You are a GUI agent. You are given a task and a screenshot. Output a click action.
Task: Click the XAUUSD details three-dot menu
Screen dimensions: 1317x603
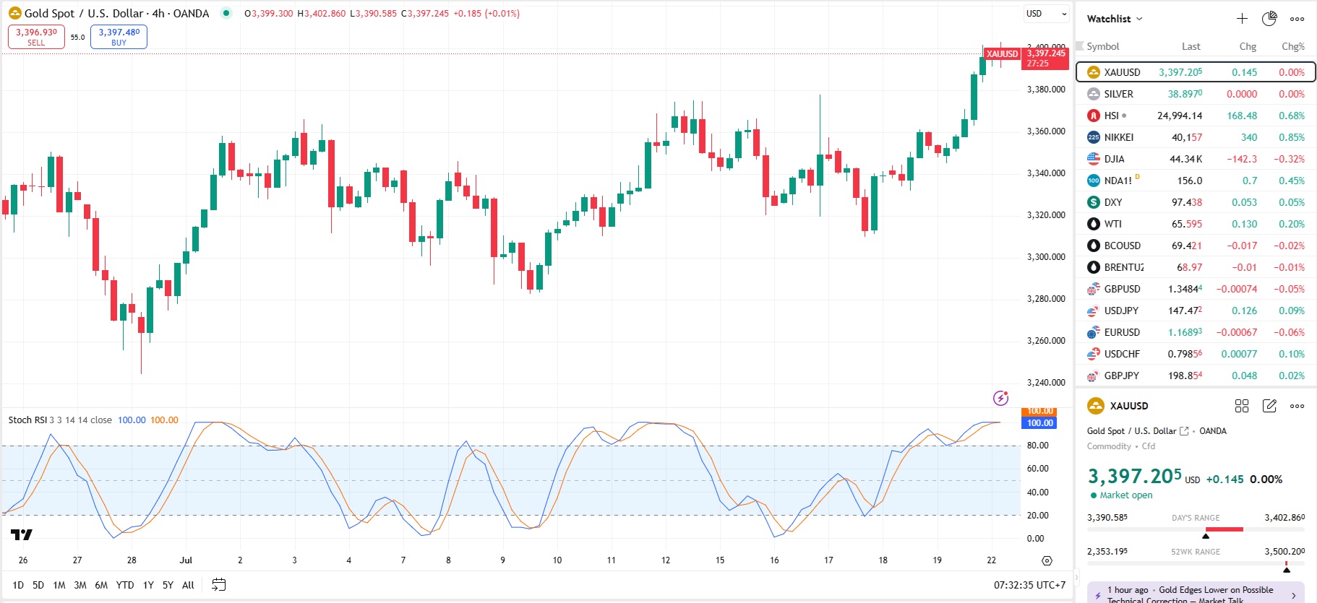[1297, 406]
